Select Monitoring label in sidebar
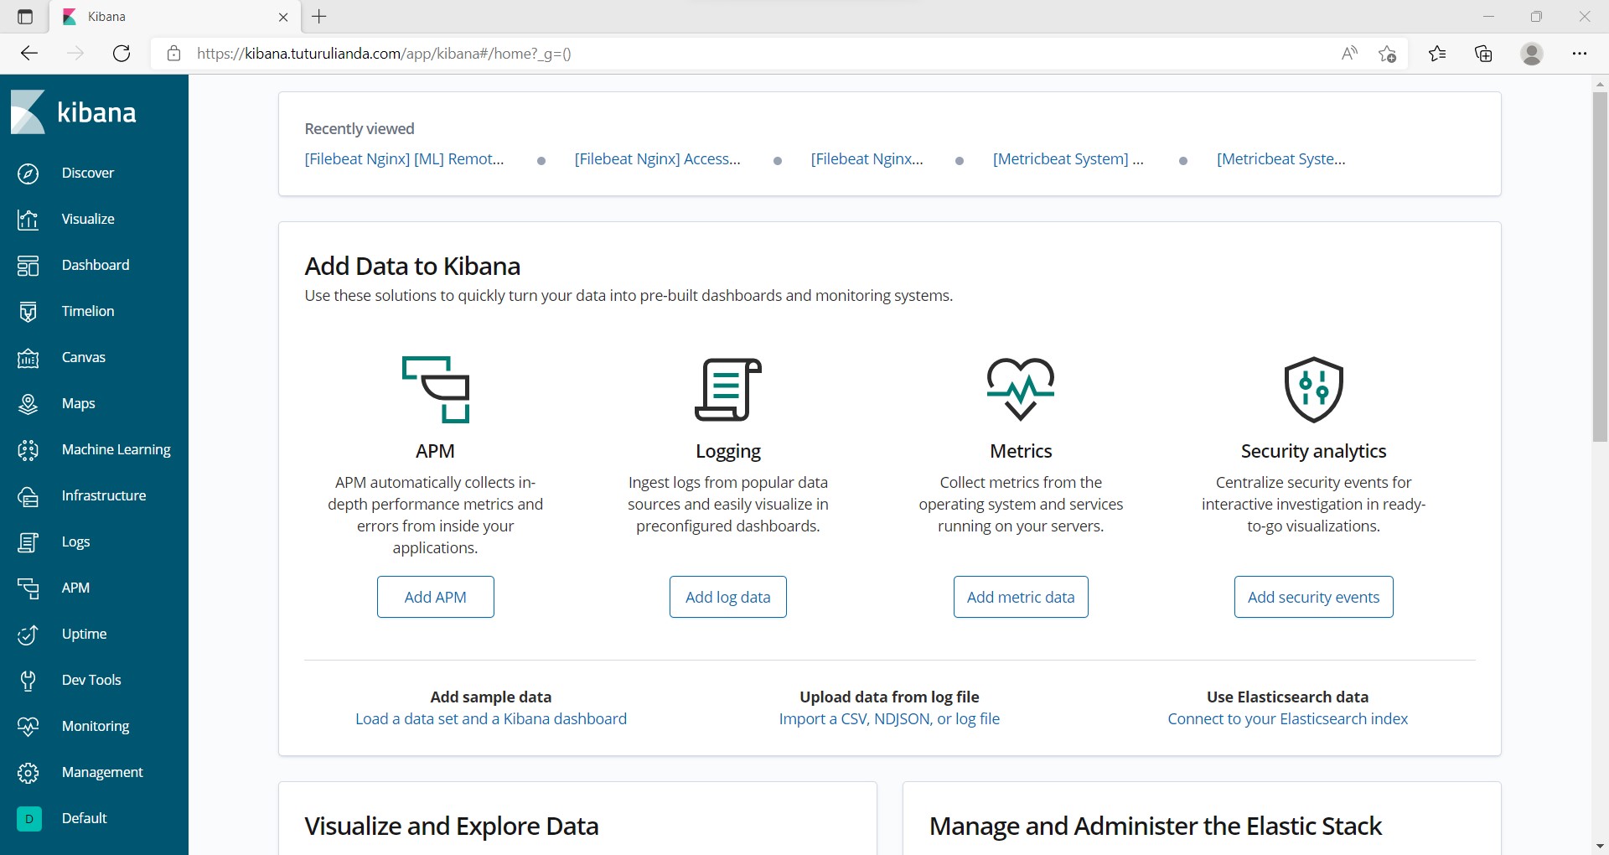The width and height of the screenshot is (1609, 855). point(96,727)
